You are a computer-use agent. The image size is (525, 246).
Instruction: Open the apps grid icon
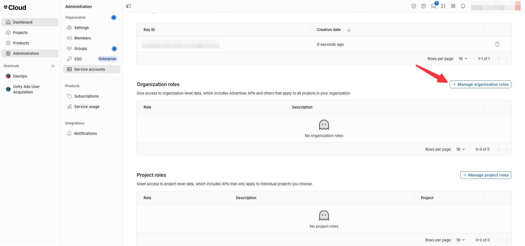(x=453, y=6)
